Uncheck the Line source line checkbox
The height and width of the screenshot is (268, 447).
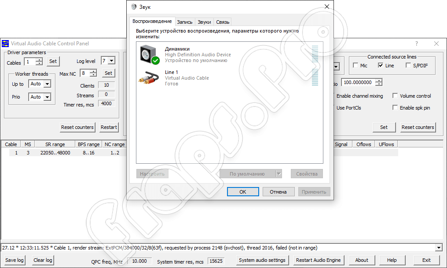(x=381, y=66)
